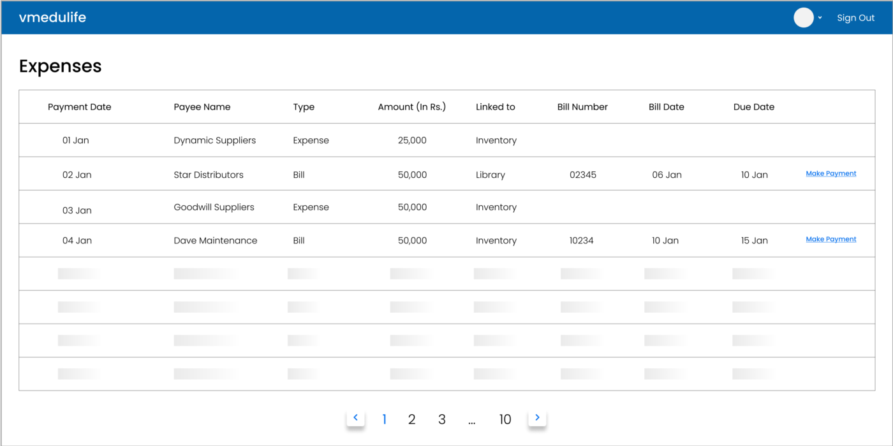Click the Expenses page heading
The width and height of the screenshot is (893, 446).
tap(60, 66)
